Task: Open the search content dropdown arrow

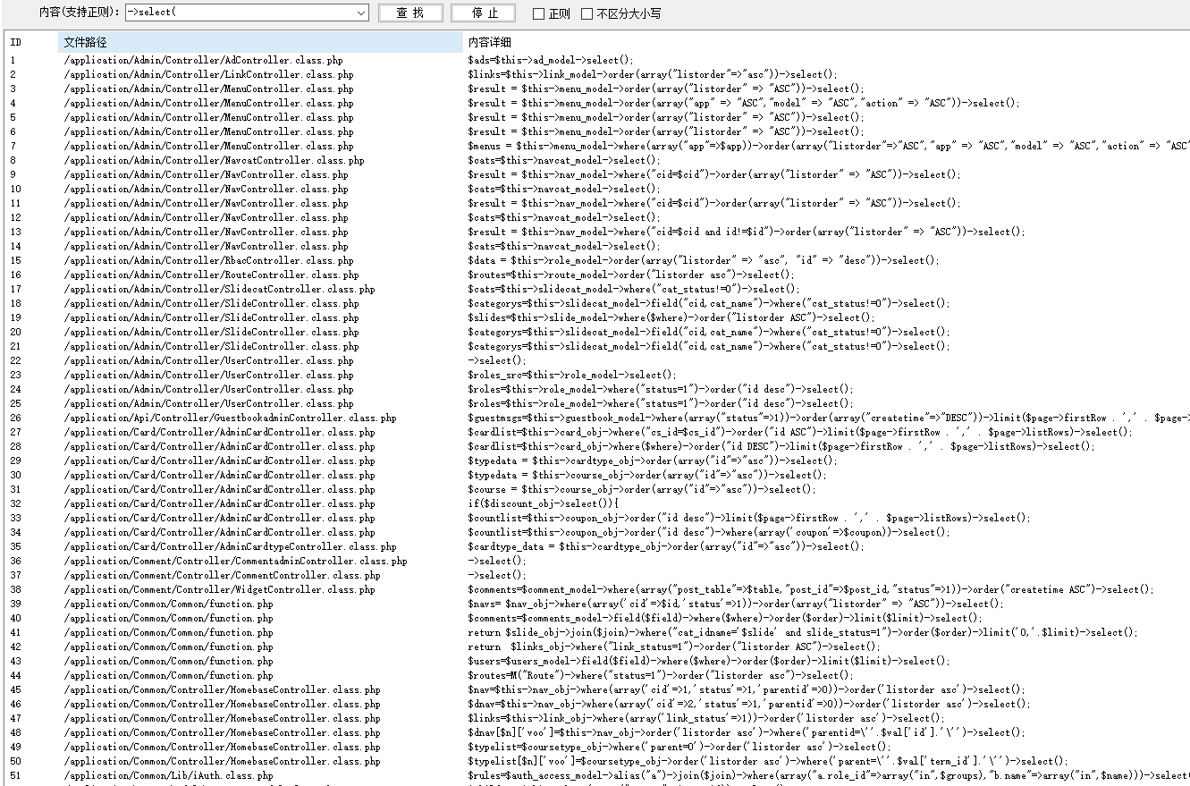Action: [x=361, y=13]
